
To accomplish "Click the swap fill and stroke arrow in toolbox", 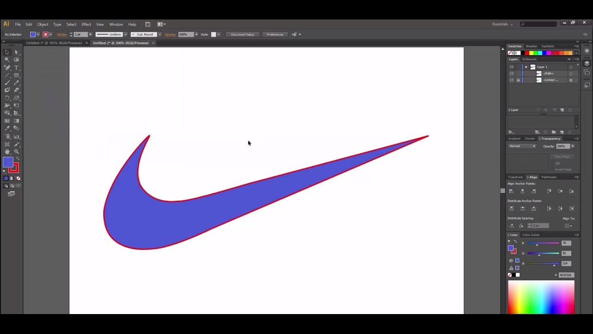I will coord(18,159).
